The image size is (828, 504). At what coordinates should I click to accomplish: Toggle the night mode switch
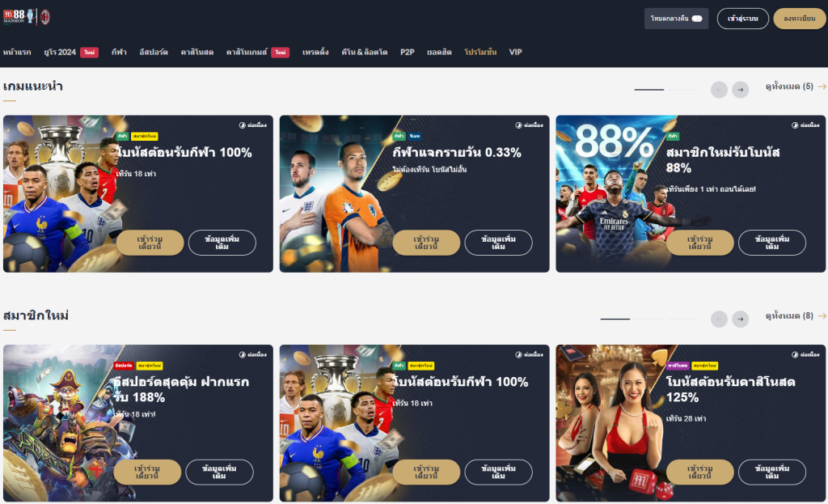[697, 19]
